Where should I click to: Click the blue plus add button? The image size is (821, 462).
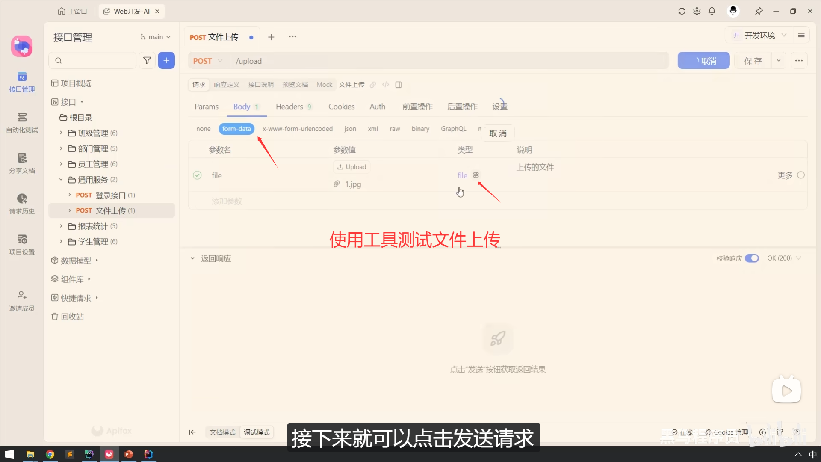click(x=166, y=61)
